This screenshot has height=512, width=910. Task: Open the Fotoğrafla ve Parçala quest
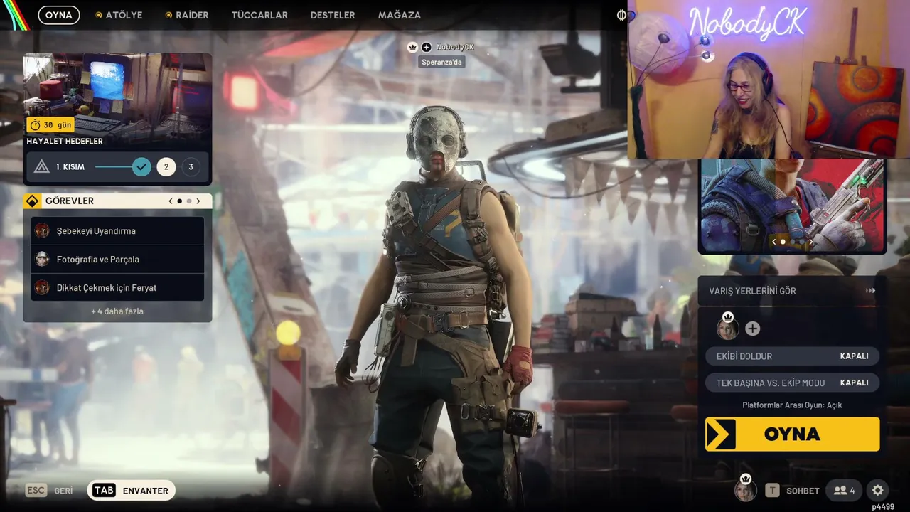(117, 259)
